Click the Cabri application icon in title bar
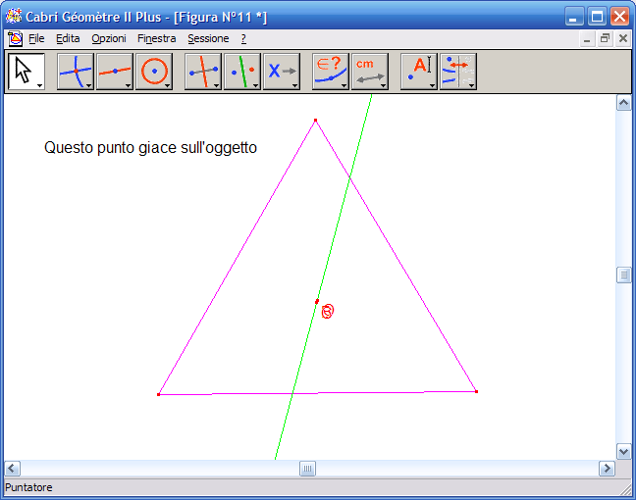 tap(14, 17)
